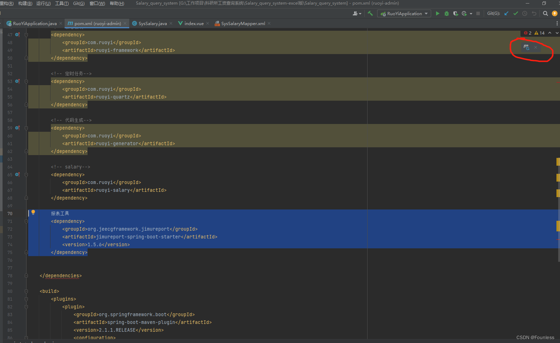
Task: Click the yellow warning stripe marker near line 64
Action: coord(558,162)
